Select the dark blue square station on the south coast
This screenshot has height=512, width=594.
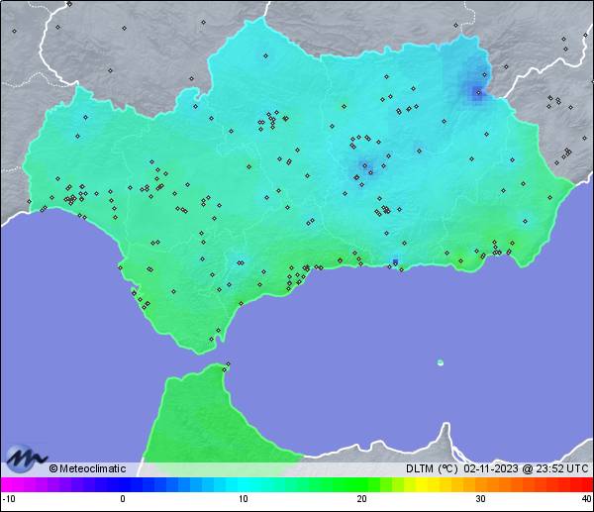(395, 261)
